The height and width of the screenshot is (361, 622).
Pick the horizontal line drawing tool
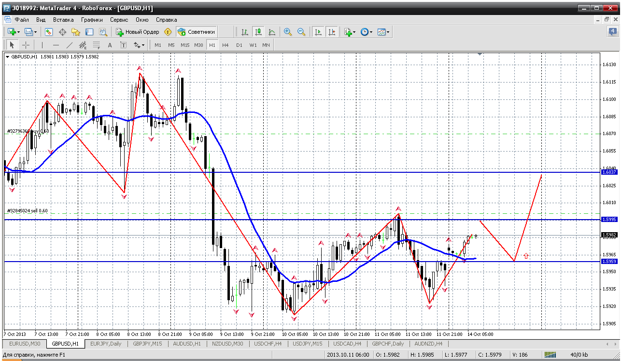pos(56,45)
